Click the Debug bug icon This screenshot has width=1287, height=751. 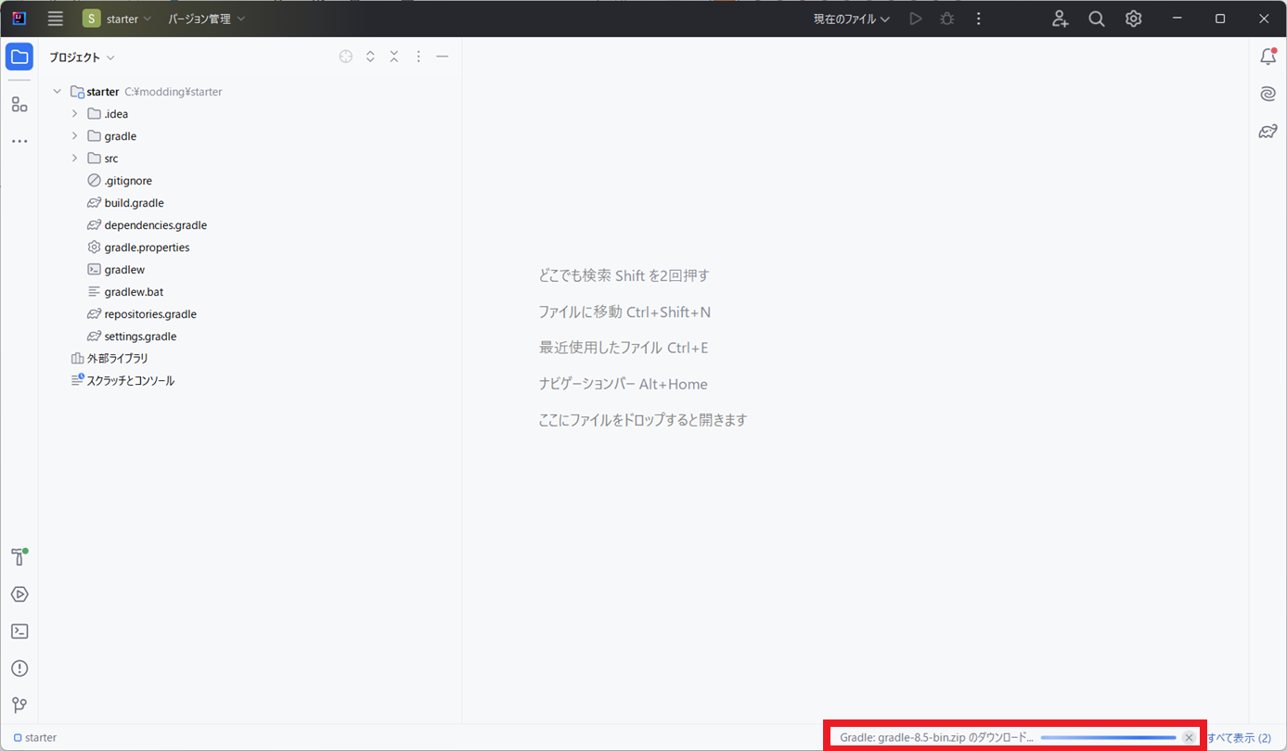[x=946, y=19]
